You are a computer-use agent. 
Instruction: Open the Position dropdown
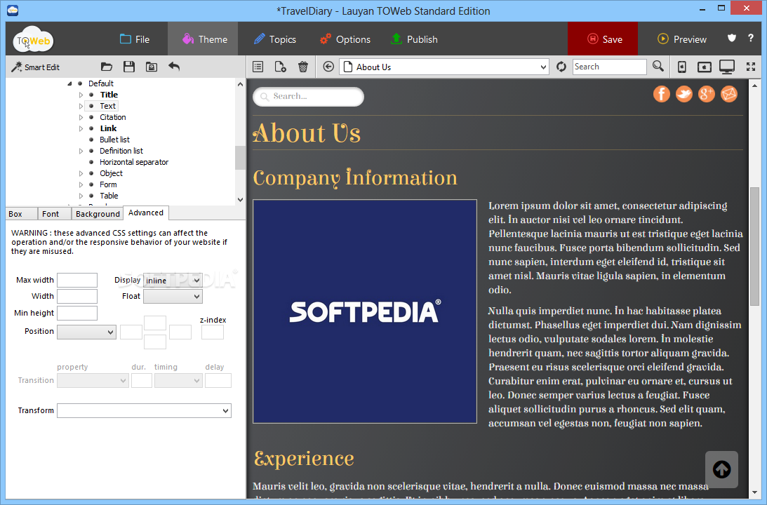pyautogui.click(x=86, y=332)
